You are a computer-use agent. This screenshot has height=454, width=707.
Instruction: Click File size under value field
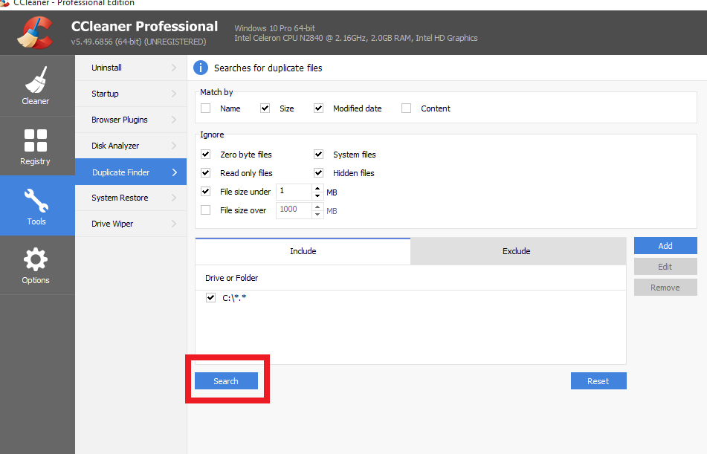coord(294,192)
